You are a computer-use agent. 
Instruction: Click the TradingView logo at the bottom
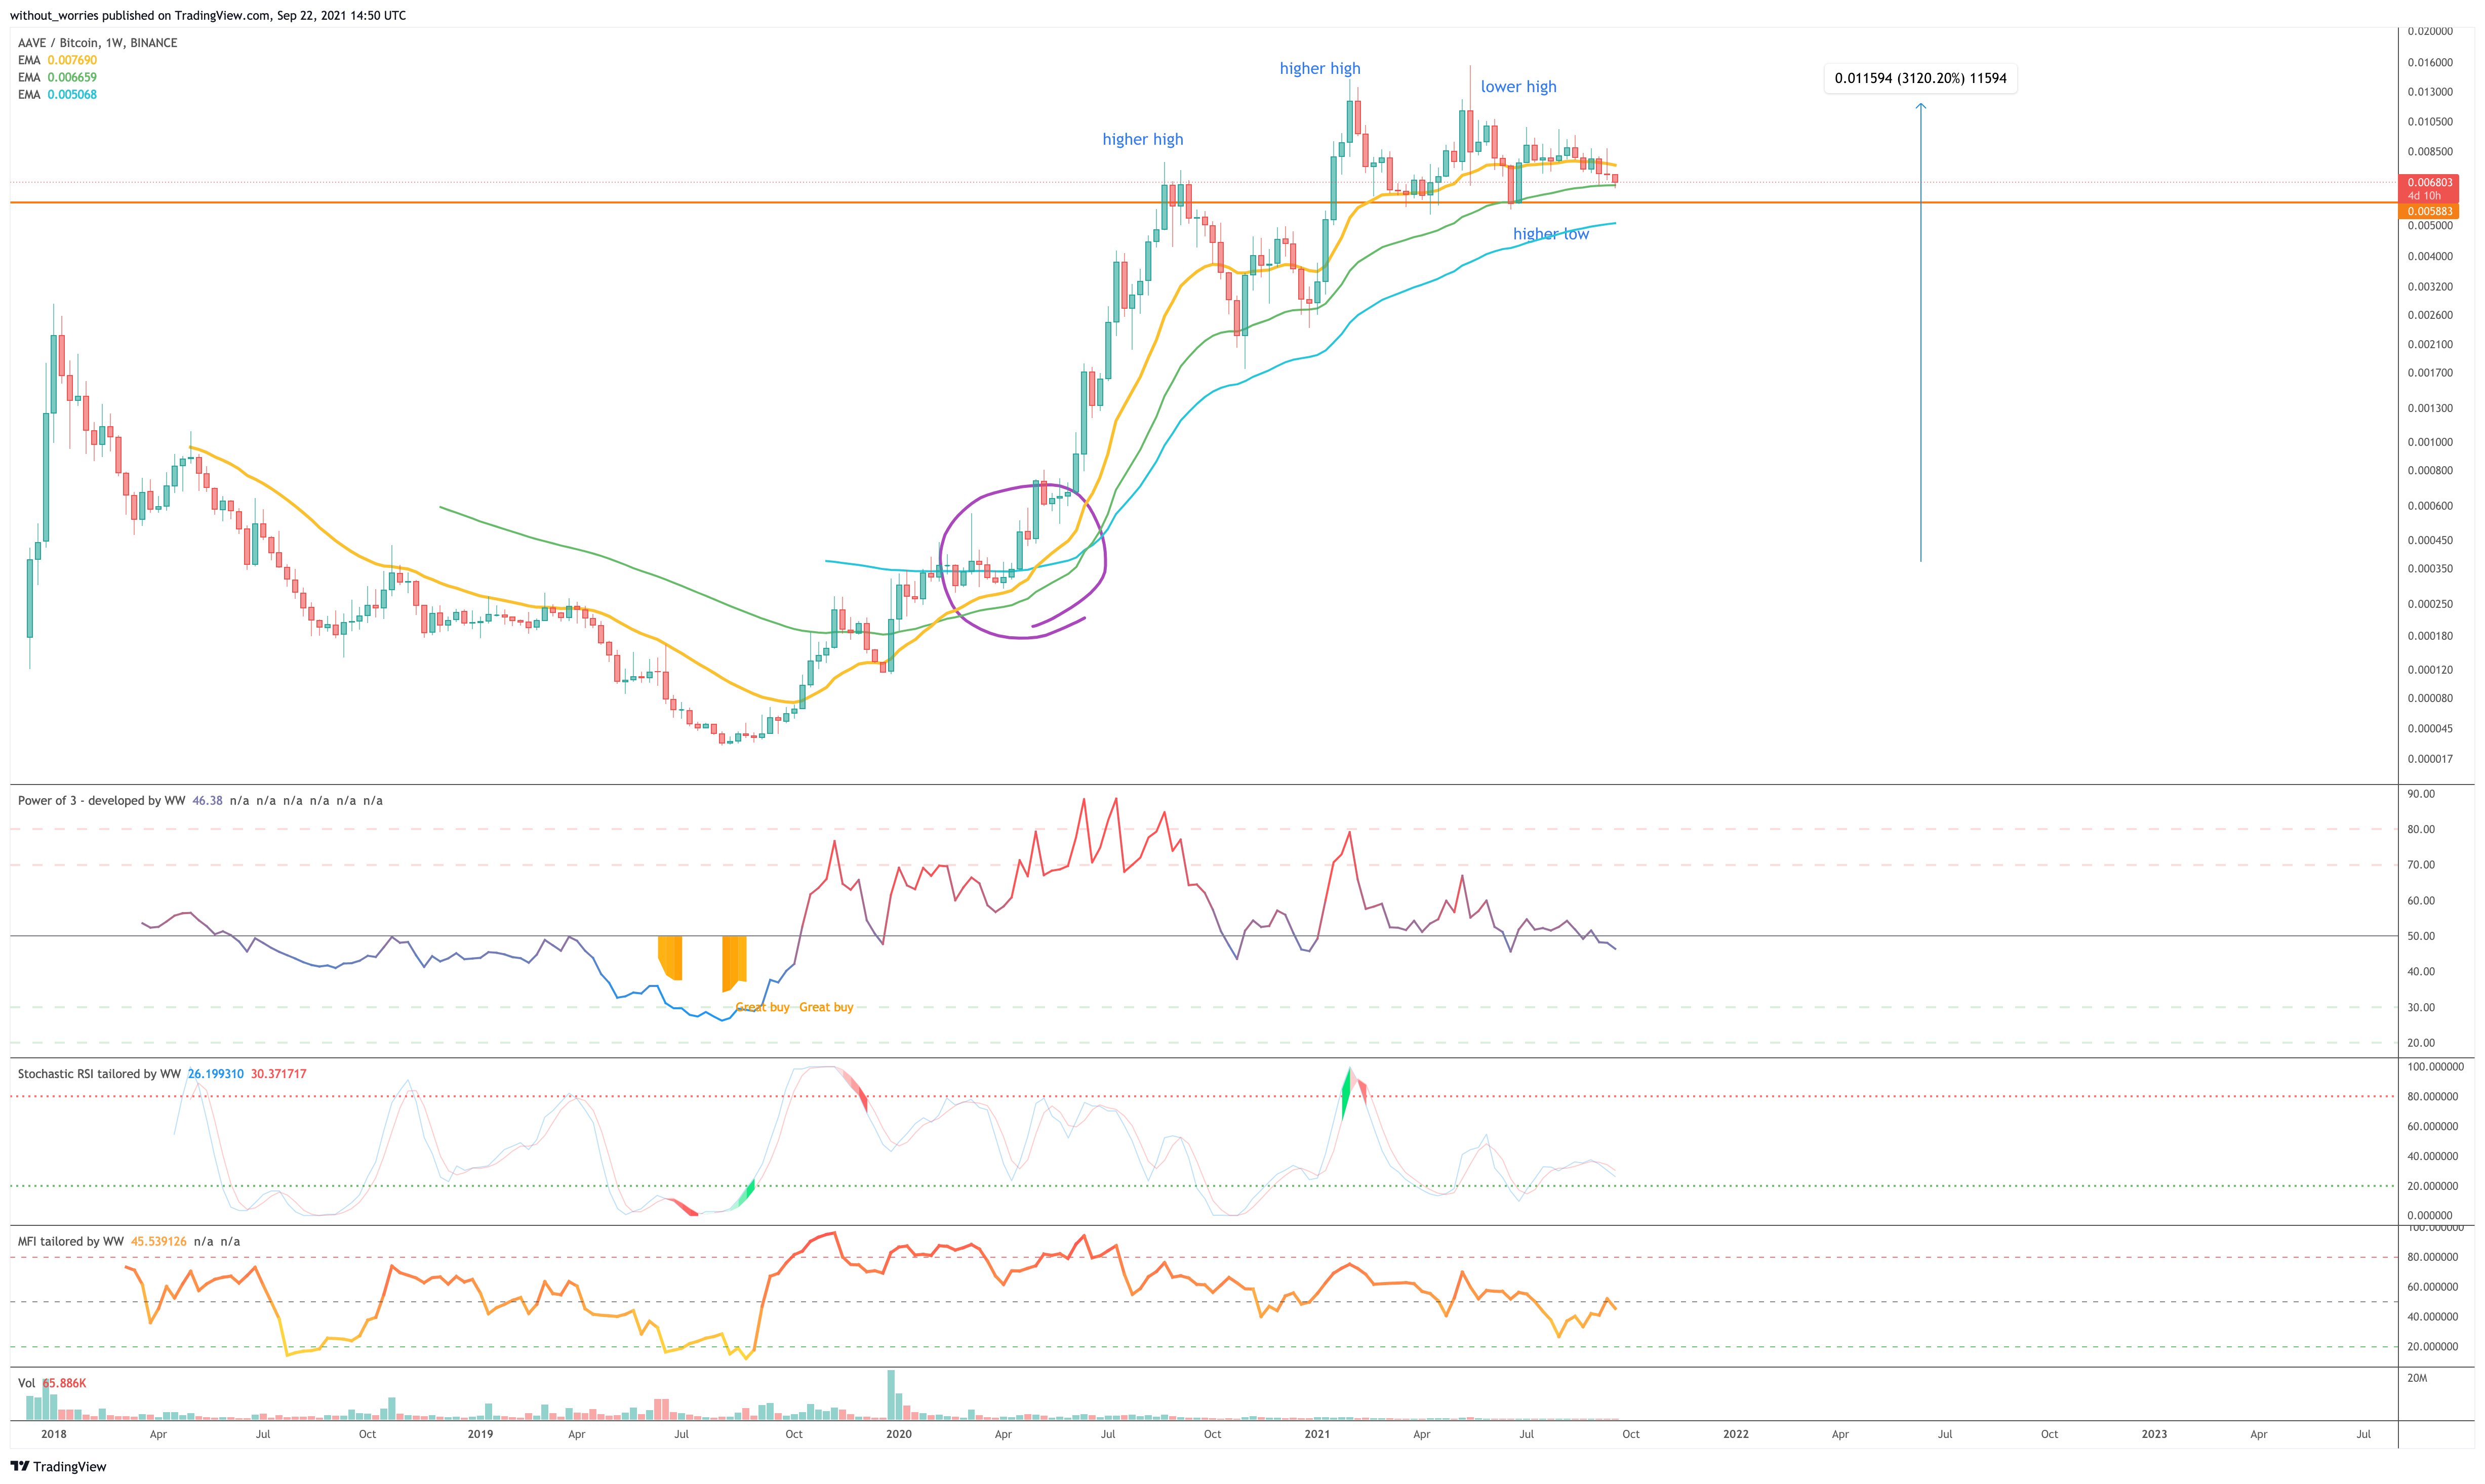click(x=58, y=1466)
